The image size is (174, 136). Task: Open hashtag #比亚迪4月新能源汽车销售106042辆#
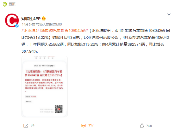55,31
